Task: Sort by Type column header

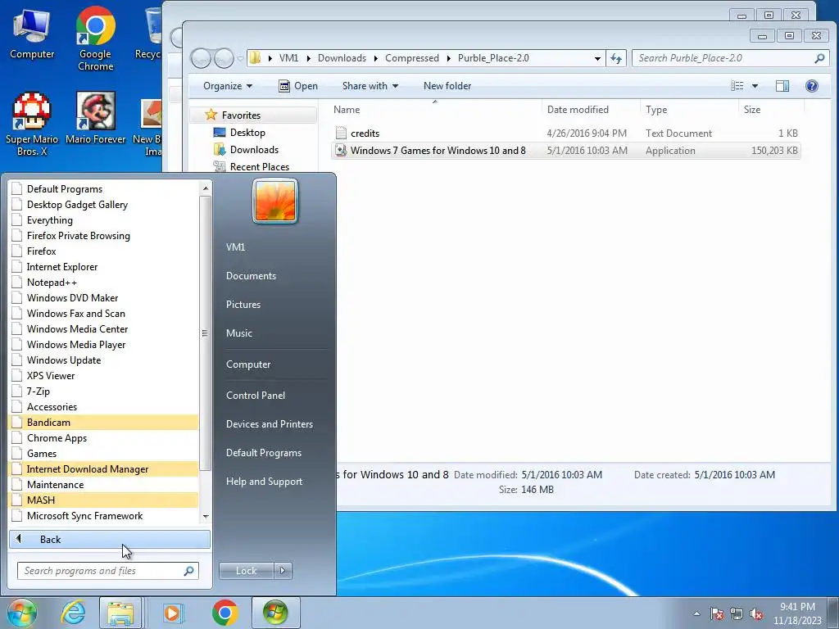Action: click(x=656, y=110)
